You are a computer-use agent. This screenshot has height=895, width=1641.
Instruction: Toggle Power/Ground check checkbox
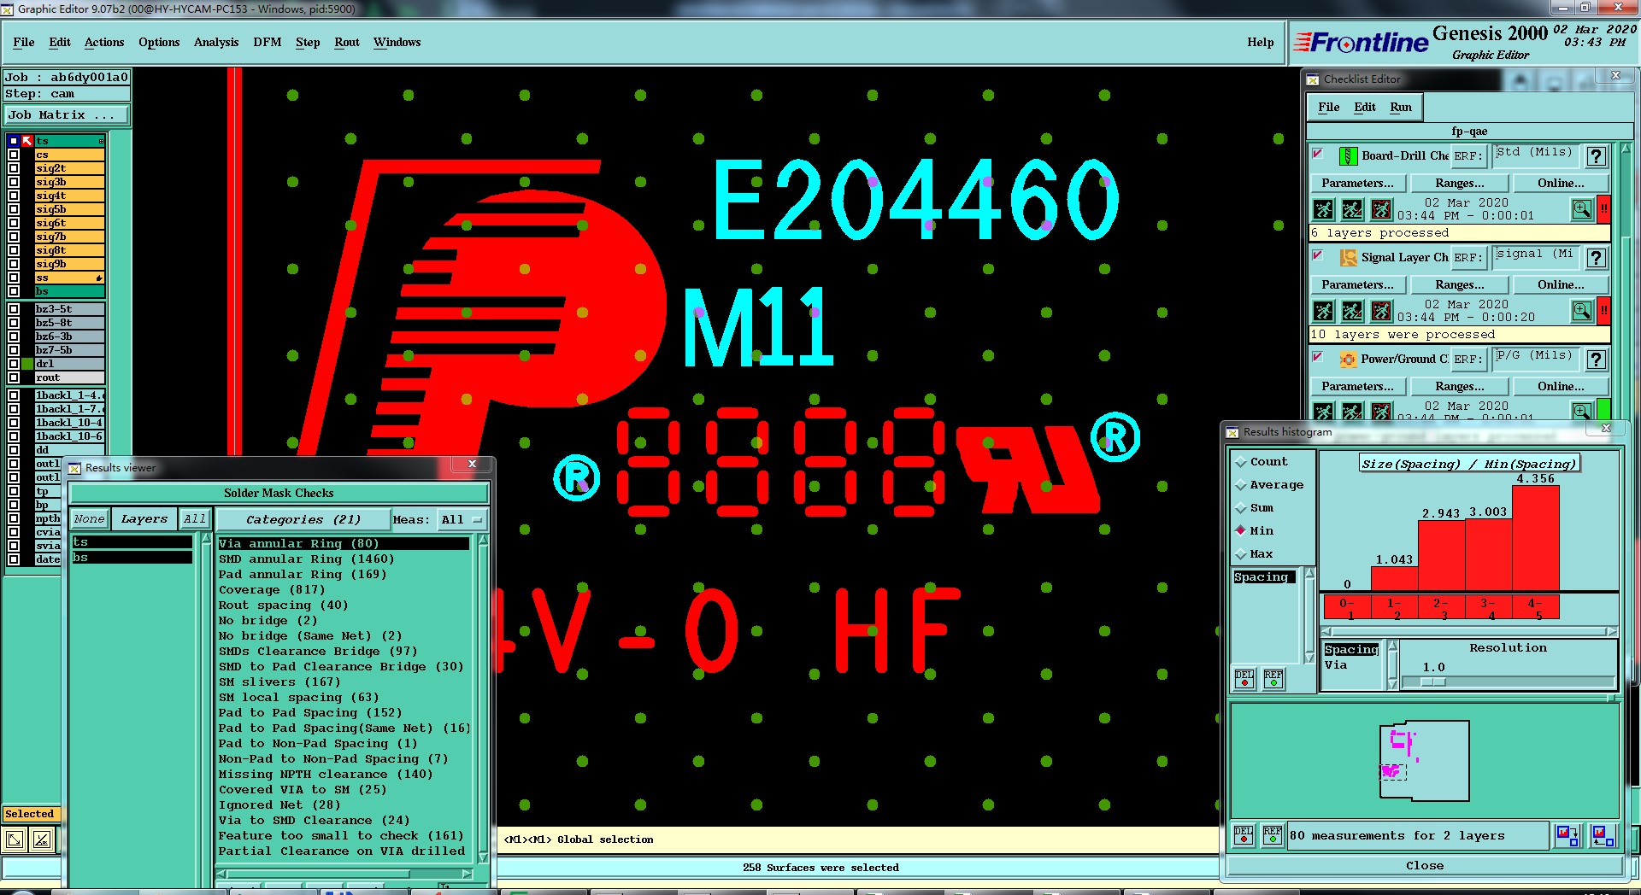tap(1318, 358)
